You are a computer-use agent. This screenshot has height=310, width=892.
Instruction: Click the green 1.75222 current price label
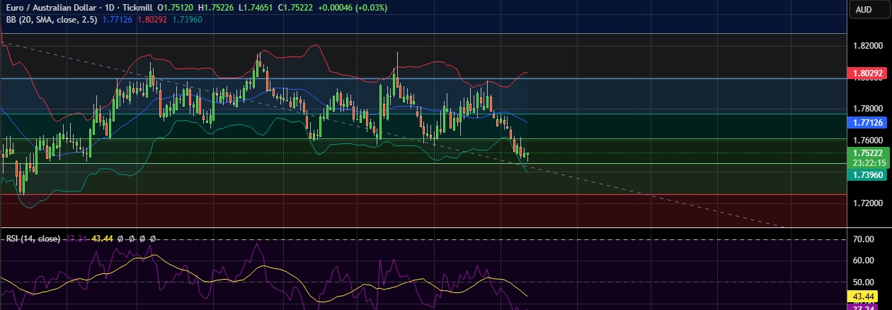click(x=867, y=153)
